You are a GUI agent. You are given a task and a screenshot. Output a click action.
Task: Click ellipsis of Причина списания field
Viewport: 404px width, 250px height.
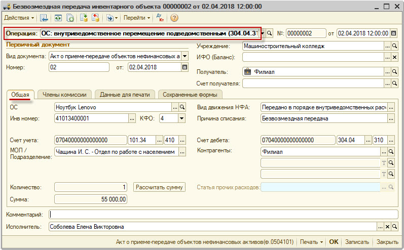point(391,118)
